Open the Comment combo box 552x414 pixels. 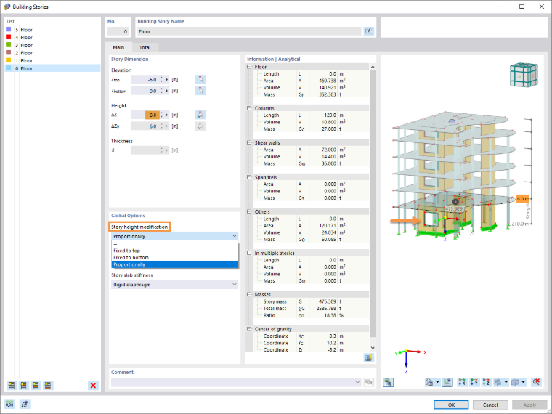[236, 382]
